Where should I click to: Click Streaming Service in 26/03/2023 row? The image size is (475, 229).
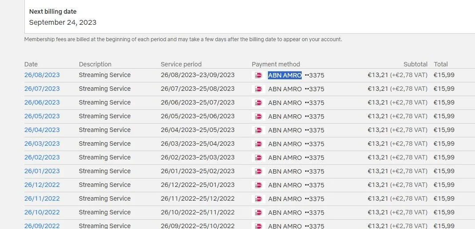105,144
